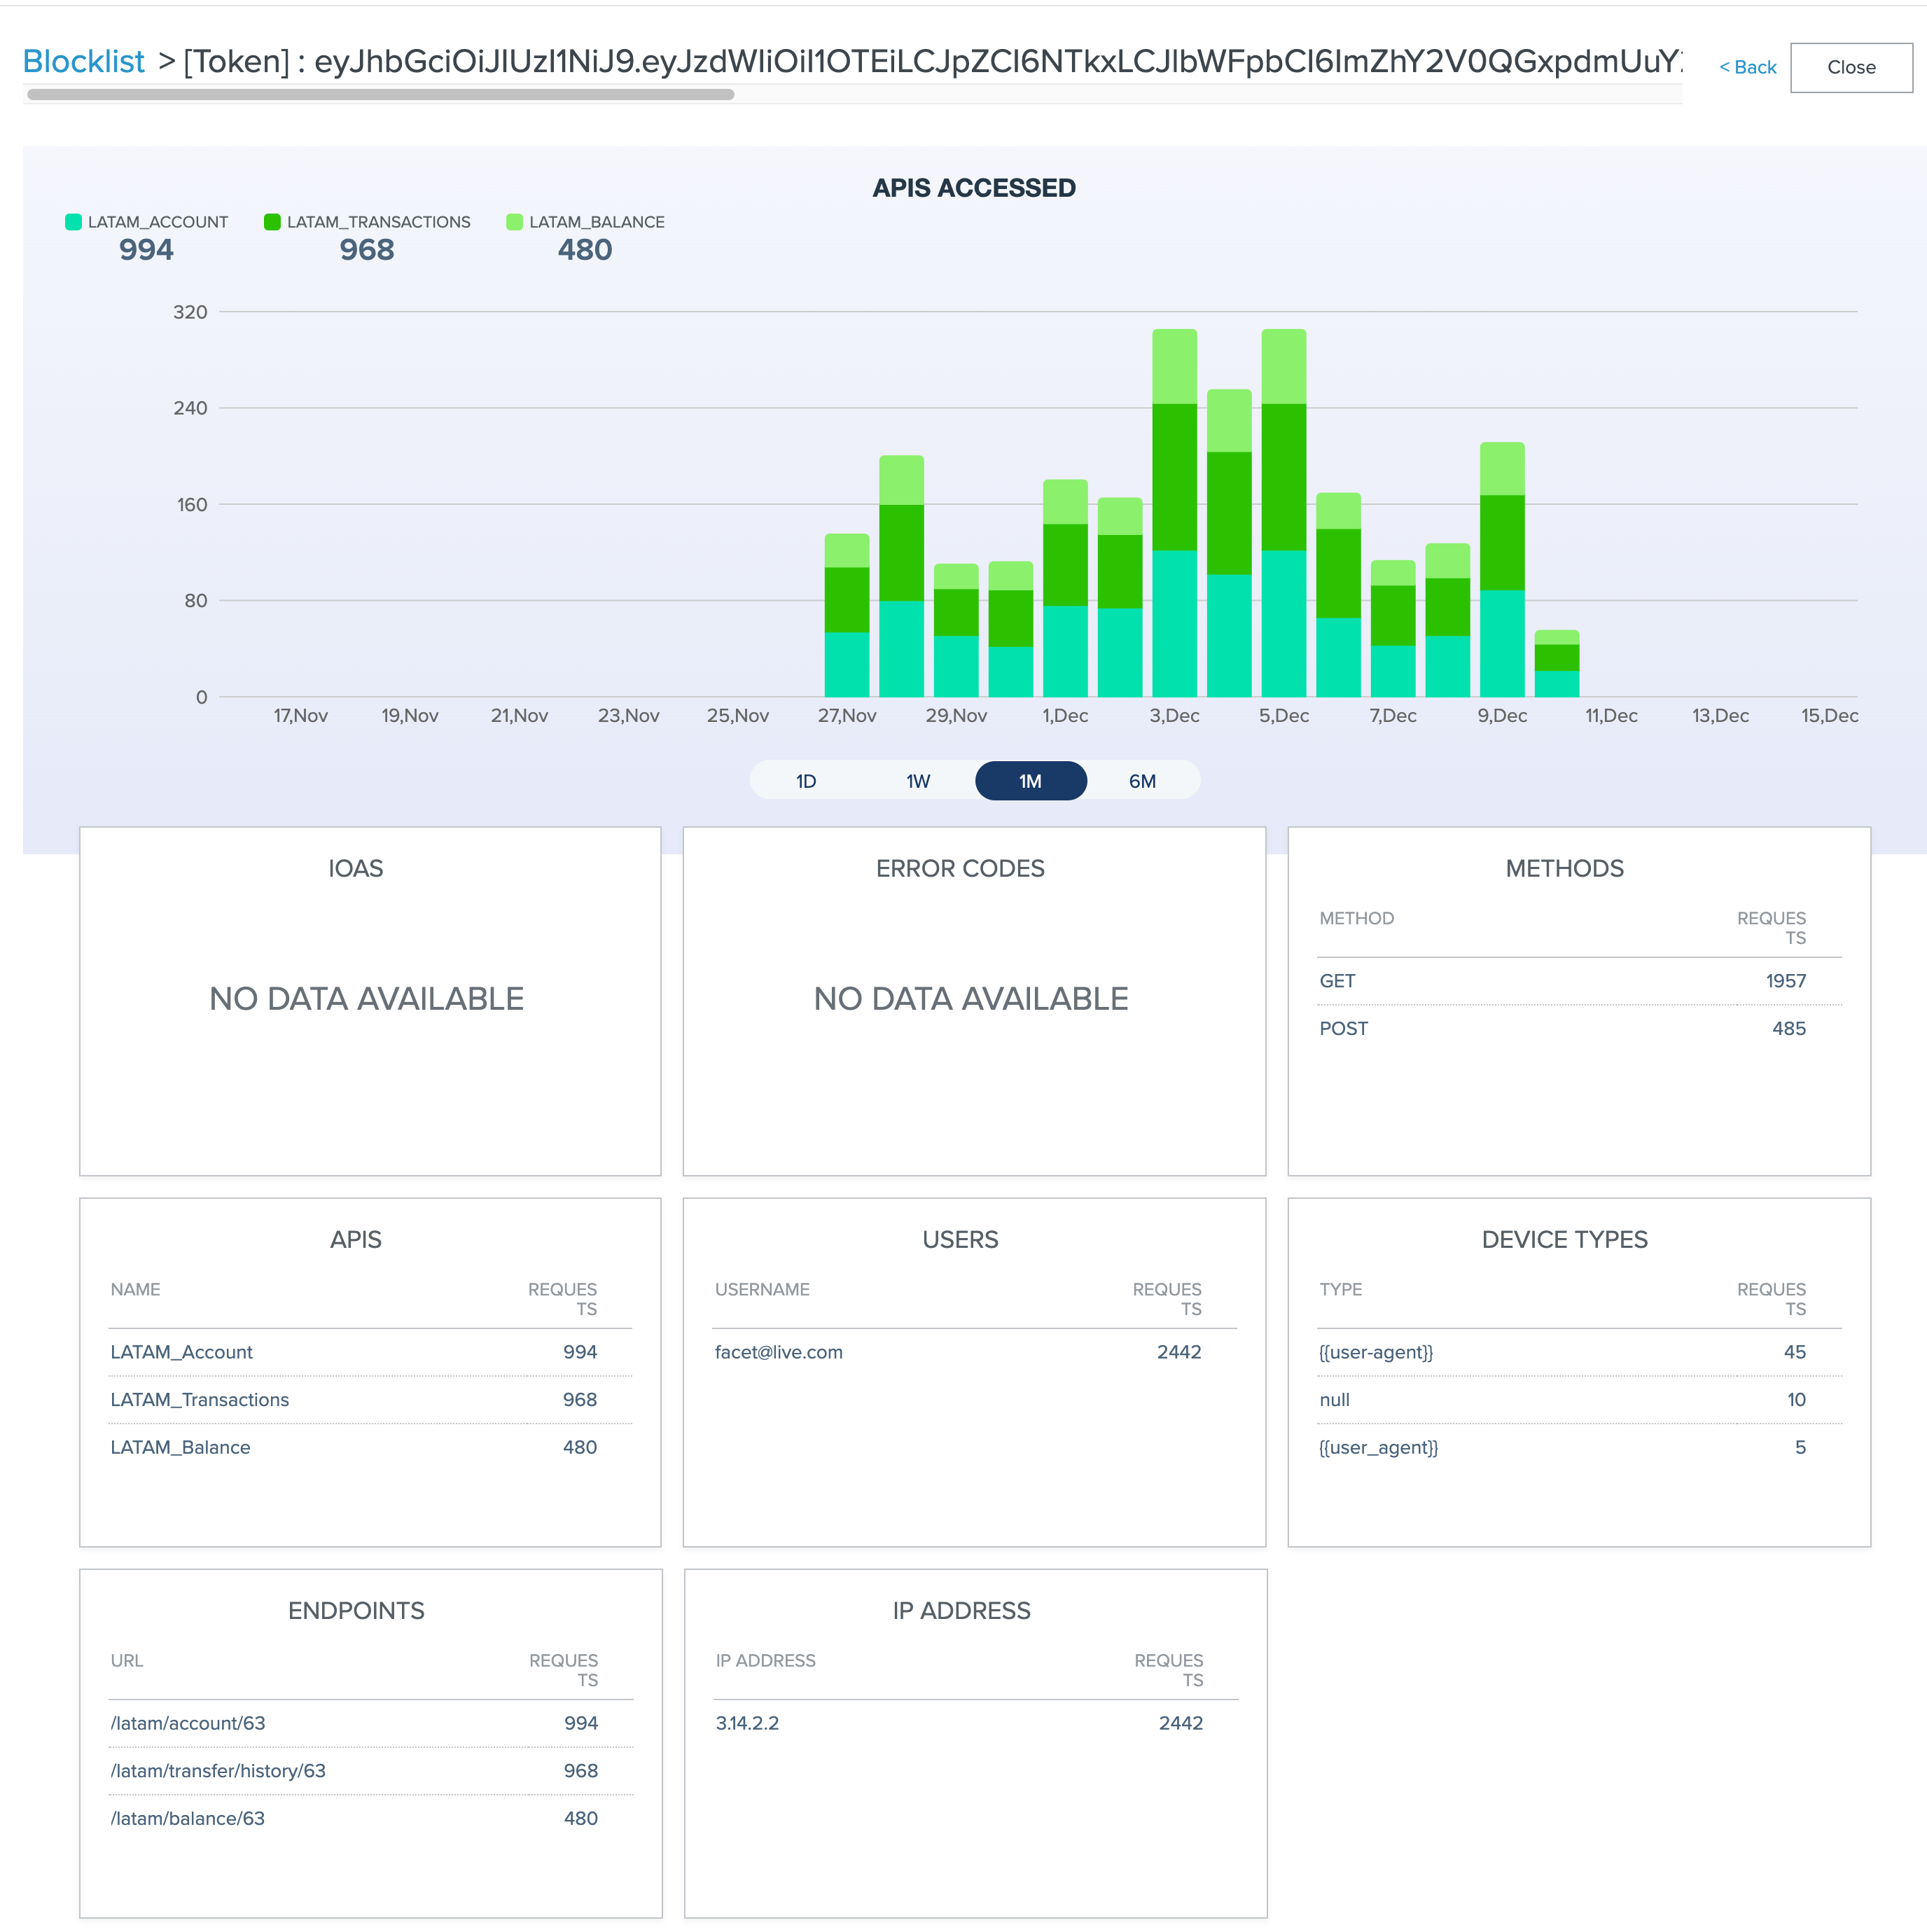Select POST row in Methods table
Viewport: 1927px width, 1932px height.
point(1343,1029)
